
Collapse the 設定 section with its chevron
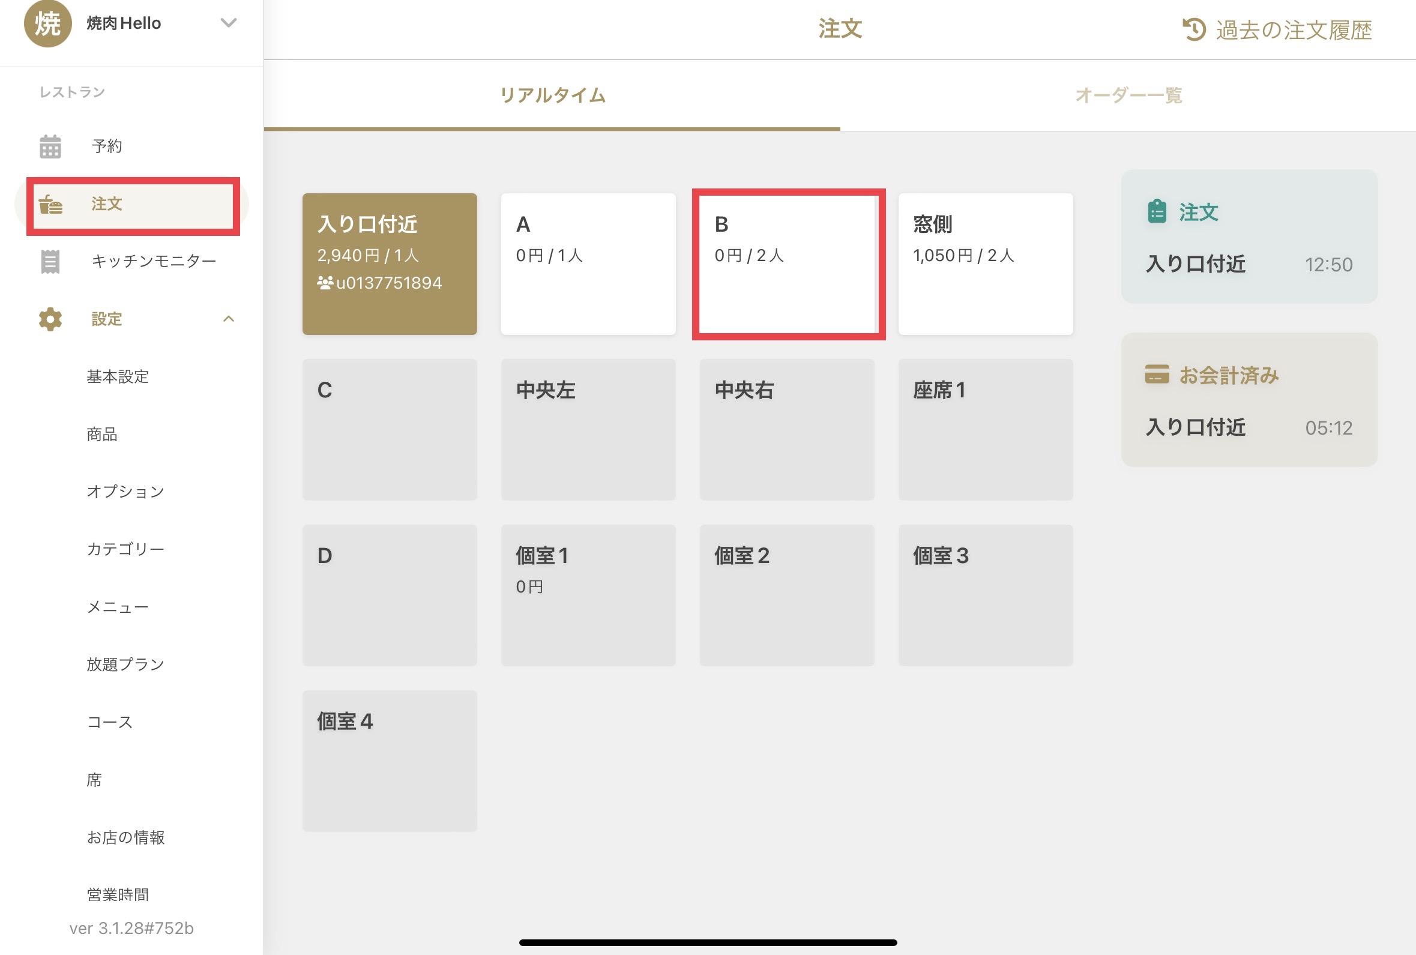point(230,319)
